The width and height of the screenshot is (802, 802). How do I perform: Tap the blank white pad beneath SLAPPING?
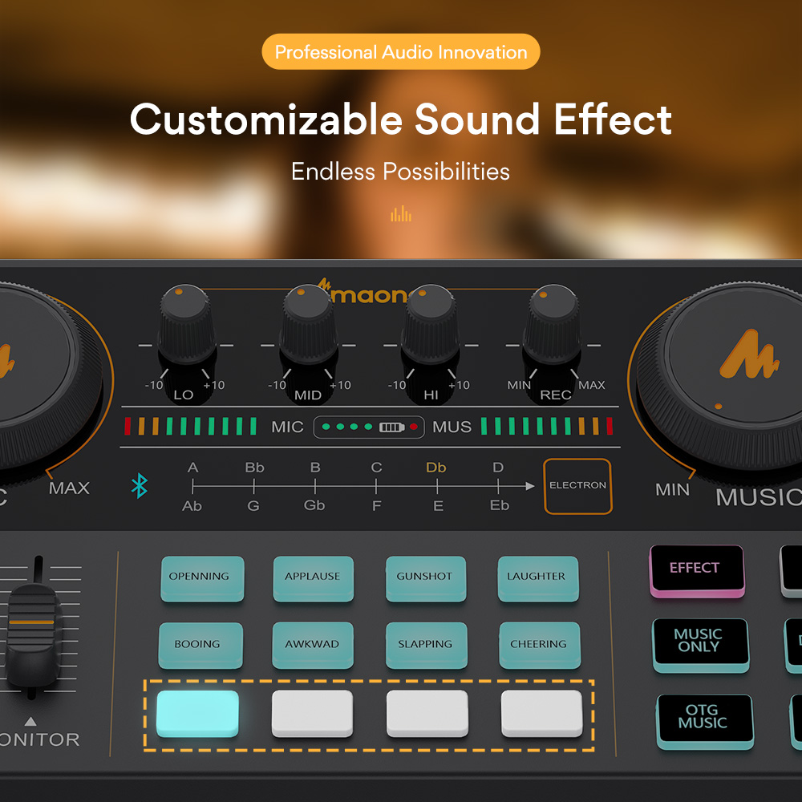427,714
